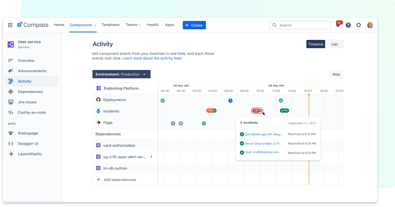Click the Deployments GitHub icon
Viewport: 395px width, 207px height.
(99, 100)
